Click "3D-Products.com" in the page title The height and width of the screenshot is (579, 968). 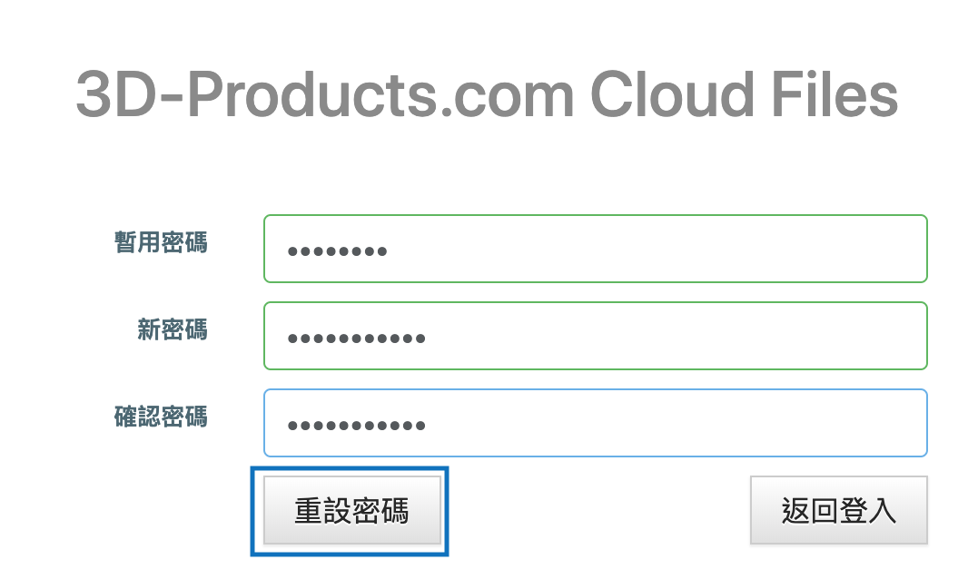tap(324, 94)
